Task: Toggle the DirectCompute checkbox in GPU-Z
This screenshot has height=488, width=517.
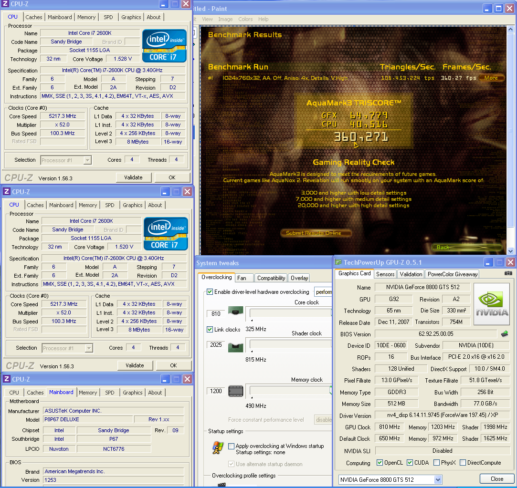Action: click(x=463, y=463)
